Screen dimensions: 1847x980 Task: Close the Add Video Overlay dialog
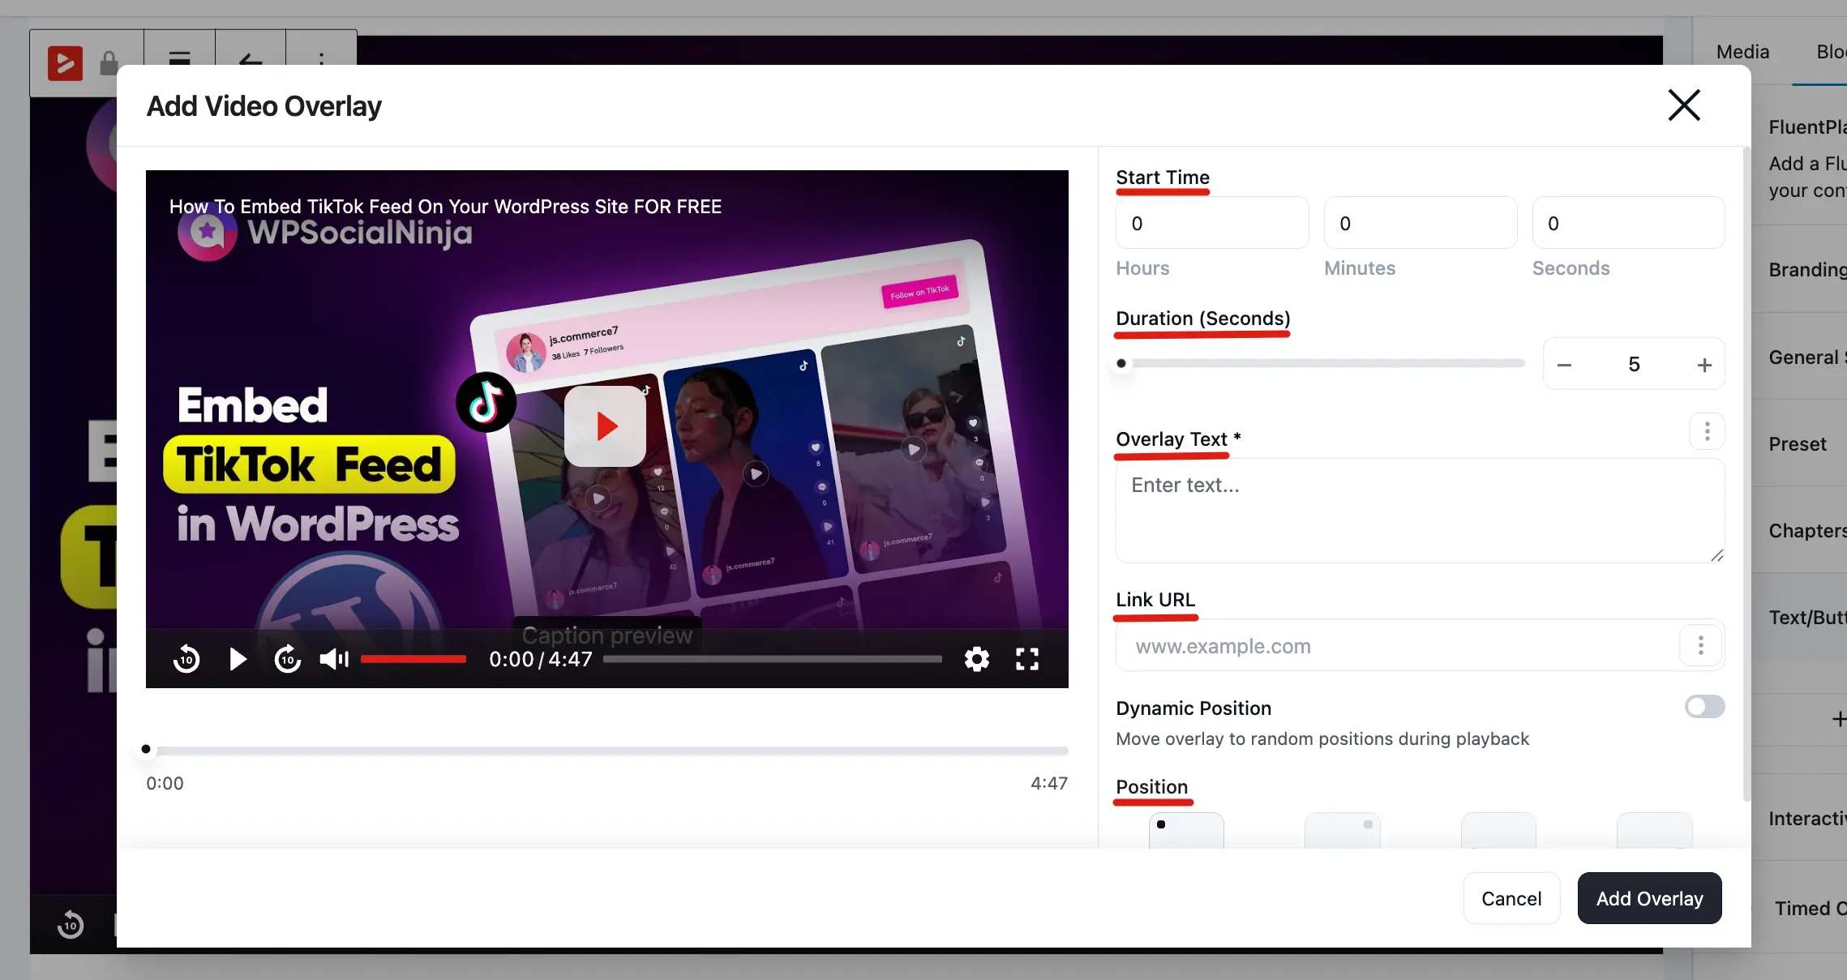click(1683, 105)
